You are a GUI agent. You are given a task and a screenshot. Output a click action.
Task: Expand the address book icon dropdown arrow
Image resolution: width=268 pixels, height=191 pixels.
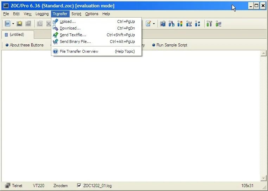[x=13, y=24]
